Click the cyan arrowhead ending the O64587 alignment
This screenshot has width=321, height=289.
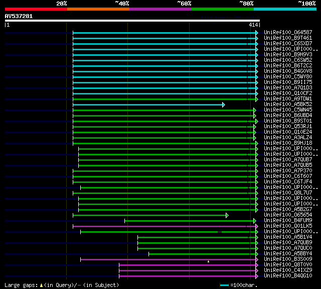click(257, 33)
